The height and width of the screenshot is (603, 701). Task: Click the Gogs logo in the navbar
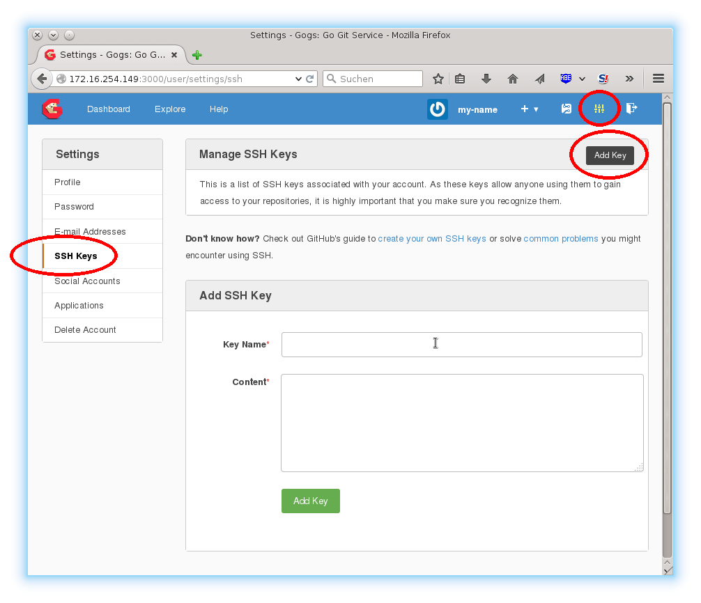point(52,109)
